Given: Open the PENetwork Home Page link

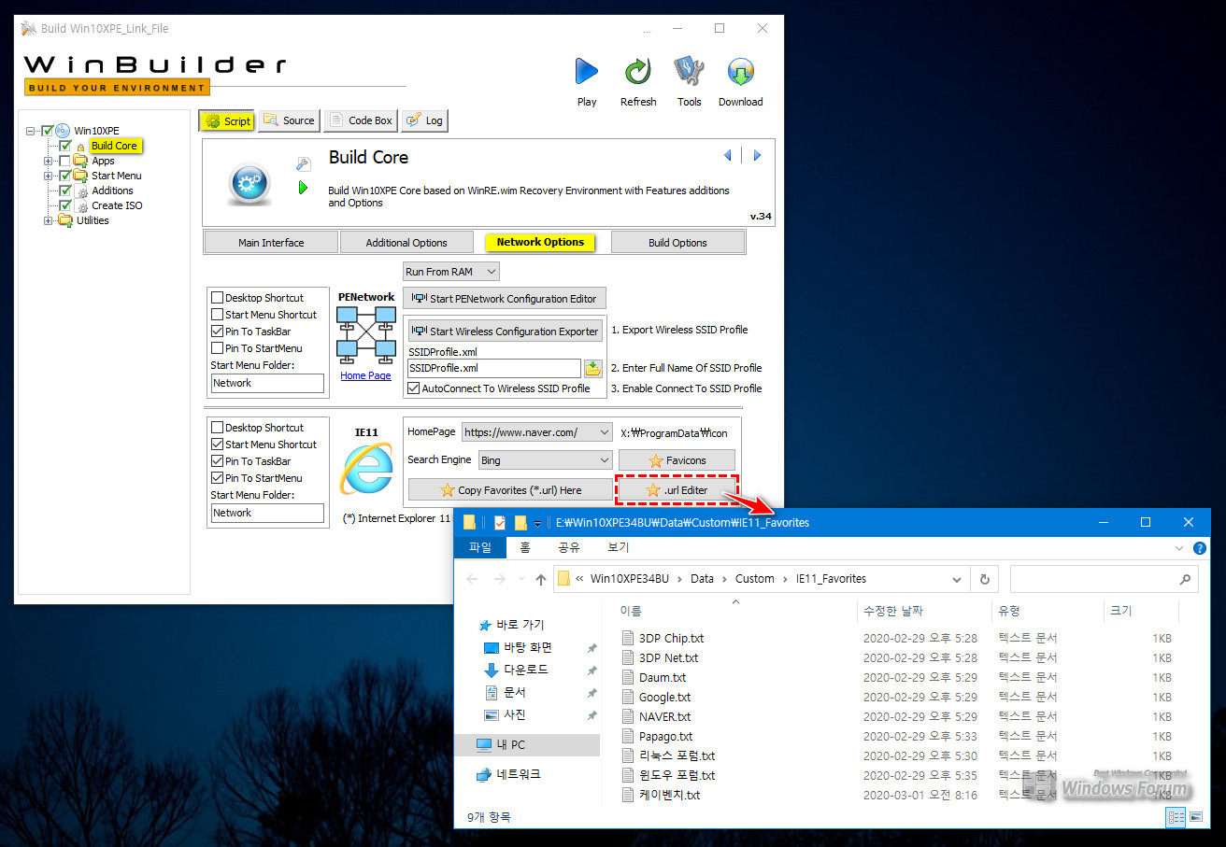Looking at the screenshot, I should click(x=365, y=375).
